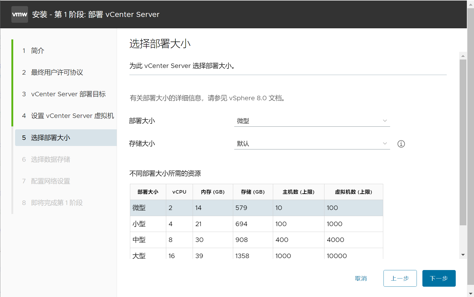This screenshot has width=474, height=297.
Task: Click the 中型 row name cell
Action: [x=148, y=240]
